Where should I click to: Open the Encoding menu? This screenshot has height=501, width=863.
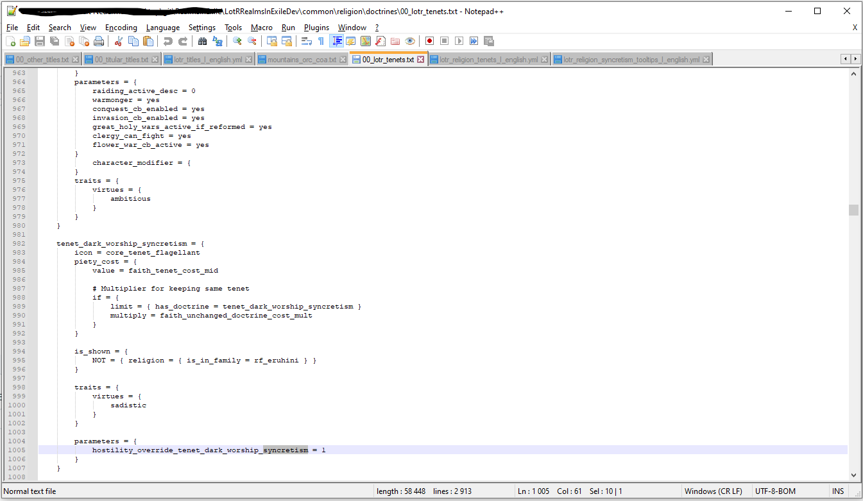click(x=121, y=28)
